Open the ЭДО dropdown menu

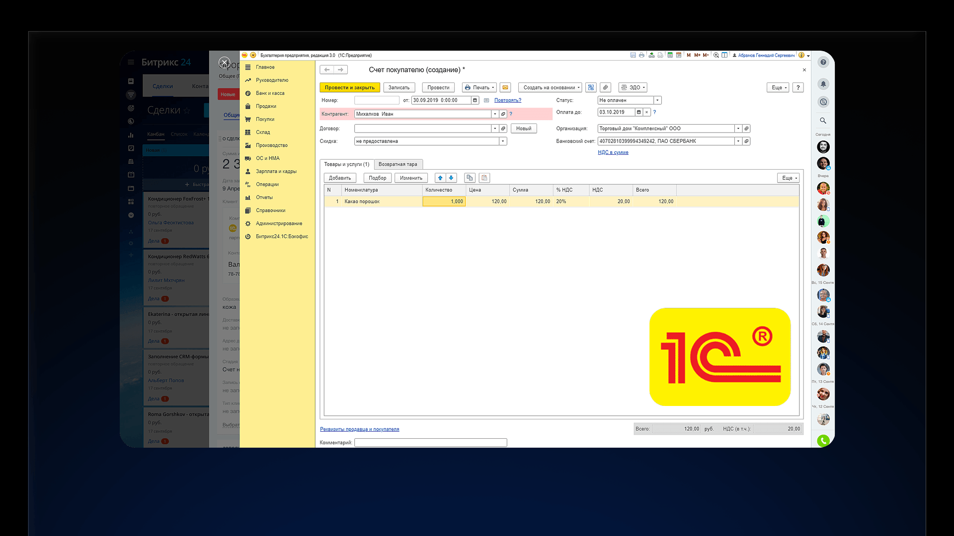point(633,87)
